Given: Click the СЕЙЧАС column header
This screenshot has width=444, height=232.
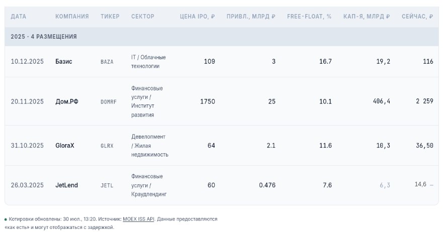Looking at the screenshot, I should coord(417,17).
